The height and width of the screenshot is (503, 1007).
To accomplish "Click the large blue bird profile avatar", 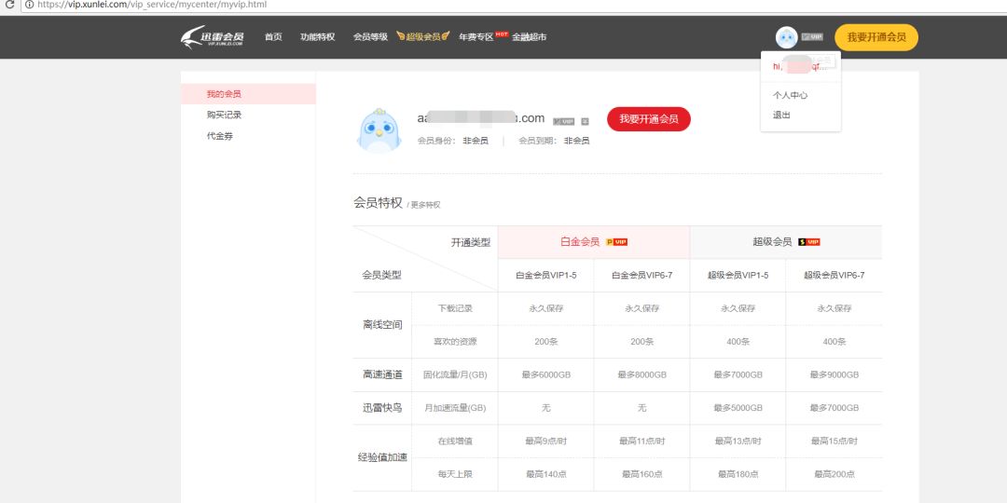I will pyautogui.click(x=379, y=129).
